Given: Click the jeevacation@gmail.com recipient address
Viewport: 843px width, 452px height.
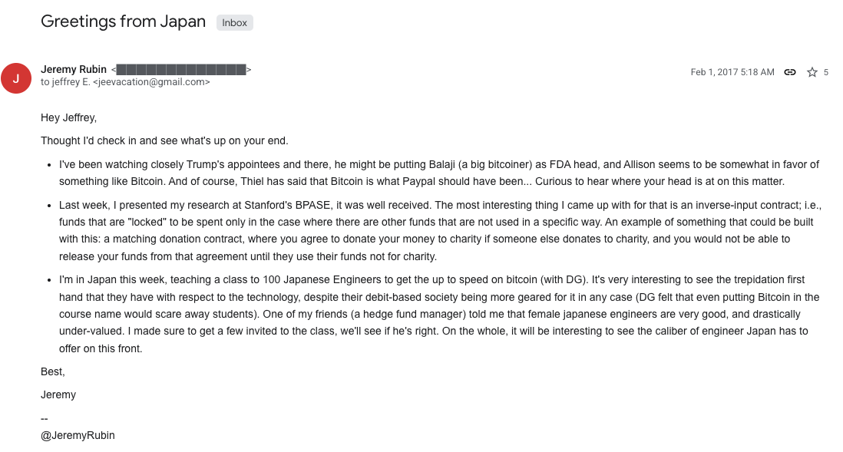Looking at the screenshot, I should pyautogui.click(x=151, y=81).
